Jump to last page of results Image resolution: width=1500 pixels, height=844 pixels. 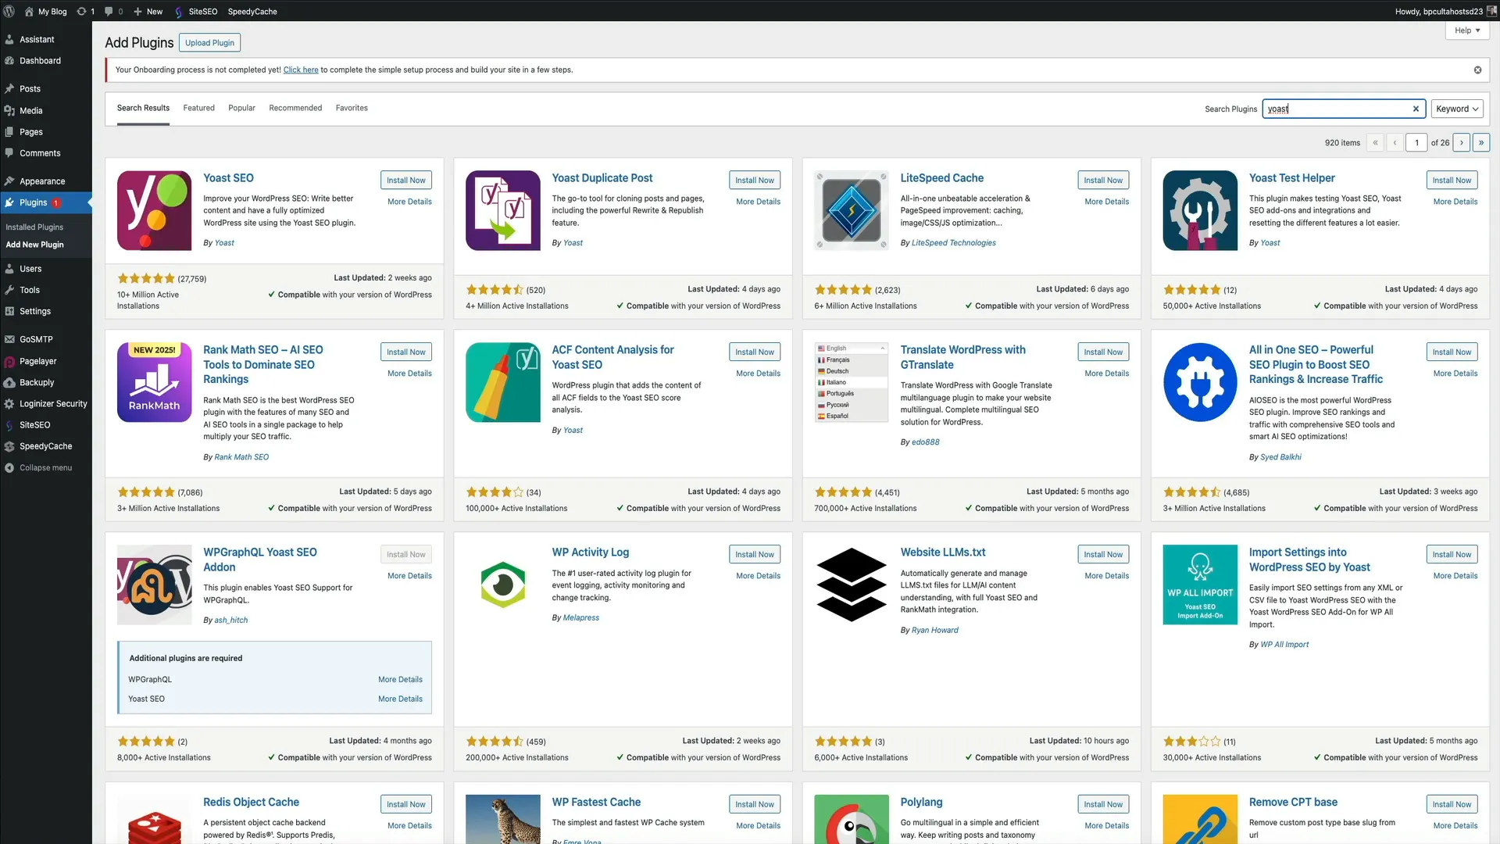pos(1481,142)
